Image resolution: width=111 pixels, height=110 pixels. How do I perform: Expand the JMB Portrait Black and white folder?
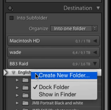(x=17, y=103)
